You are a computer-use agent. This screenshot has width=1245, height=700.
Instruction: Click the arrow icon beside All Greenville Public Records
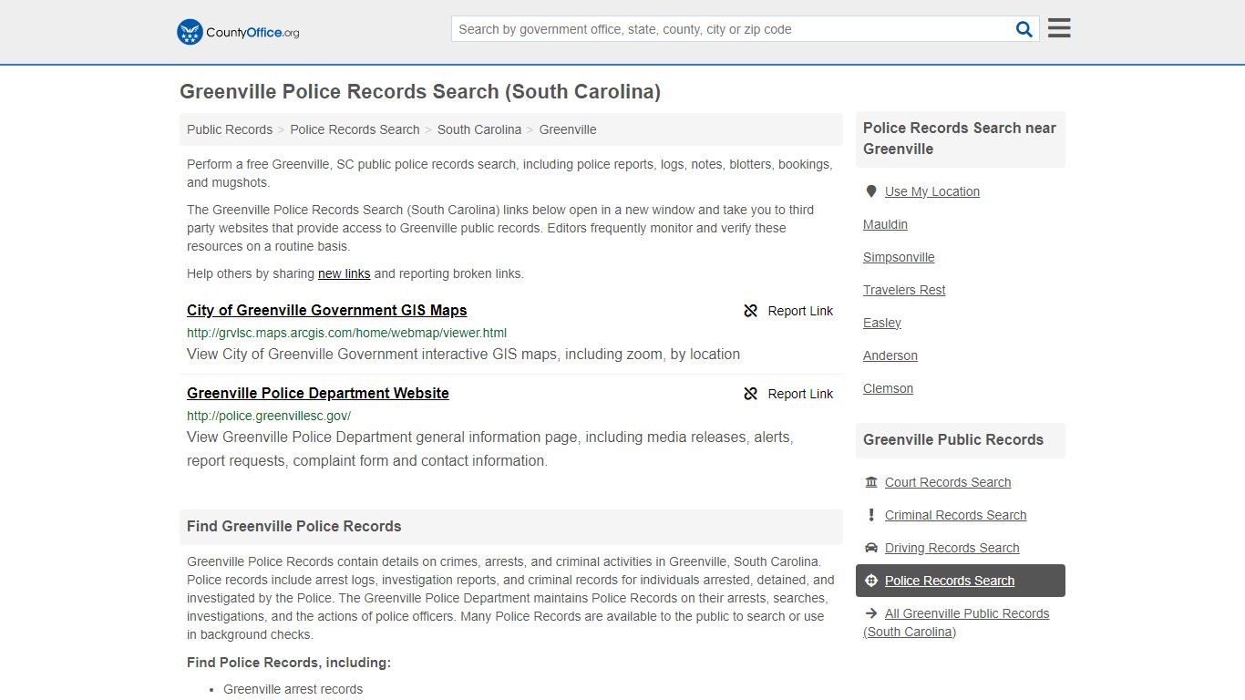[871, 613]
